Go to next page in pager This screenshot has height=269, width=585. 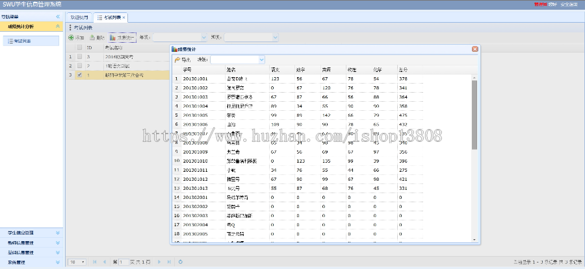click(159, 262)
